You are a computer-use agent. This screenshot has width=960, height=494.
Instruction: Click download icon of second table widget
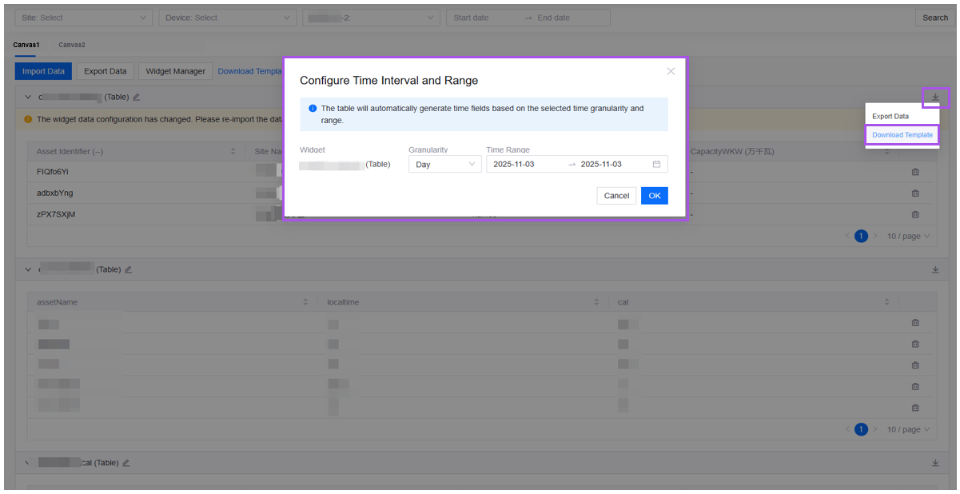(x=935, y=270)
